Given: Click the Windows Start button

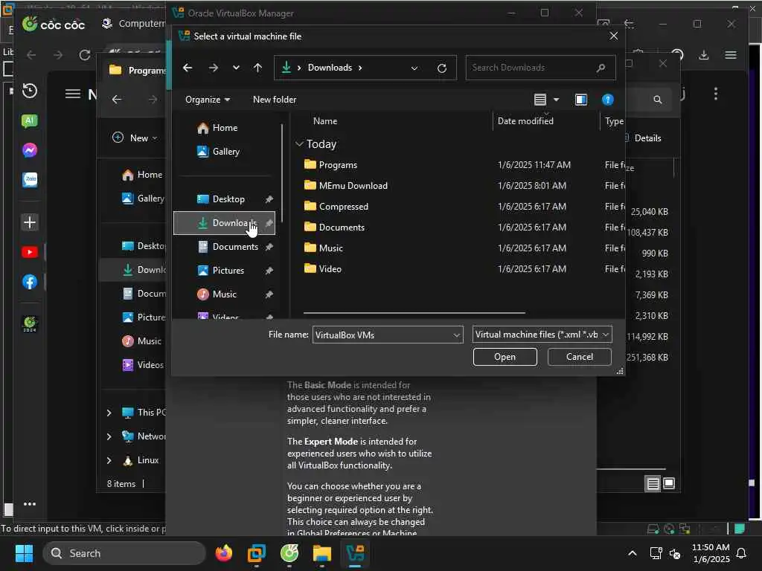Looking at the screenshot, I should coord(24,553).
